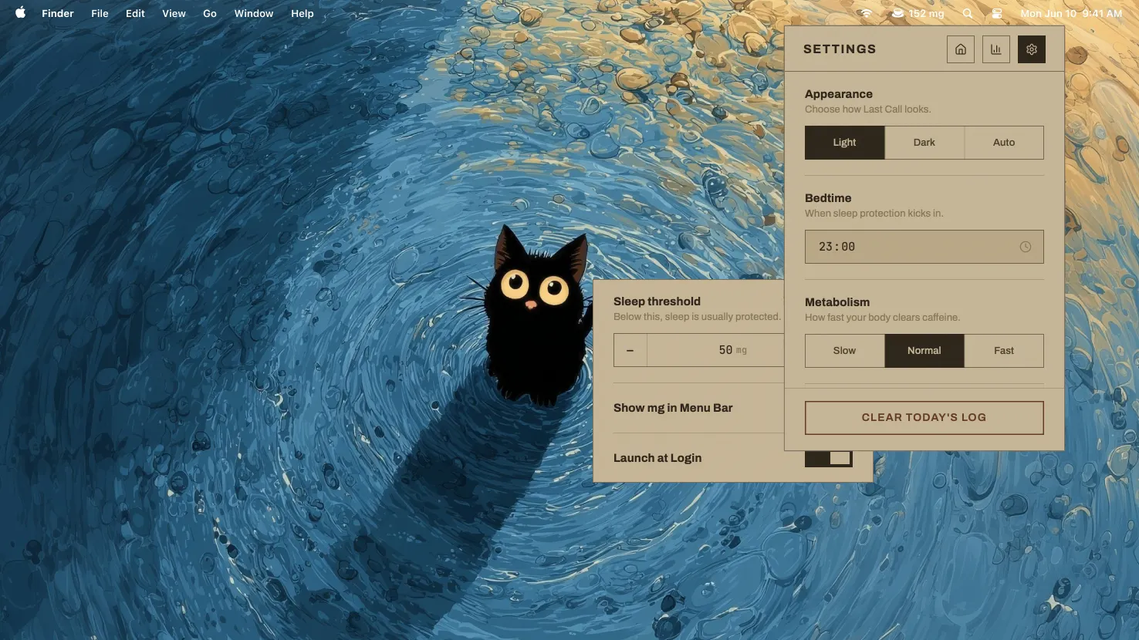Open the Edit menu
Image resolution: width=1139 pixels, height=640 pixels.
coord(135,13)
